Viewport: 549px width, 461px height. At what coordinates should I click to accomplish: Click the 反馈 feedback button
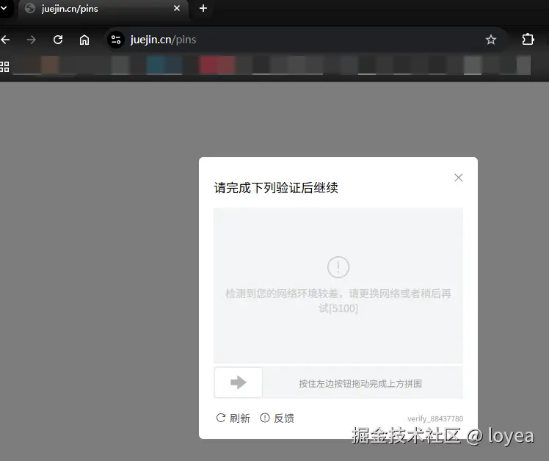tap(277, 418)
